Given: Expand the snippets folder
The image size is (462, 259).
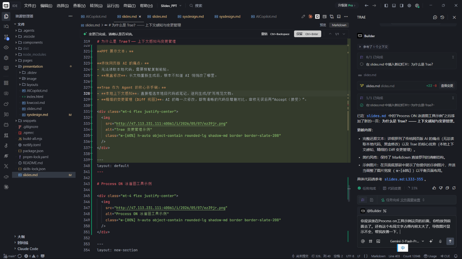Looking at the screenshot, I should click(x=29, y=121).
